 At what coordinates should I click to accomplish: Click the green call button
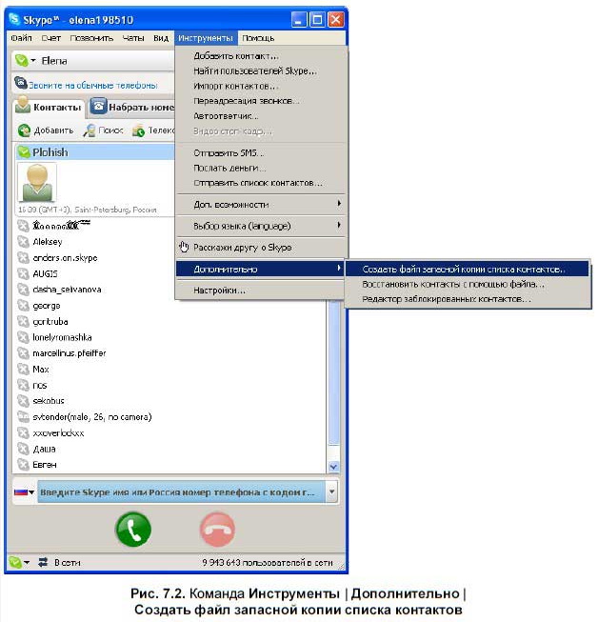point(133,529)
